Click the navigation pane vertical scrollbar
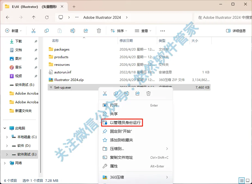This screenshot has height=184, width=252. point(41,121)
